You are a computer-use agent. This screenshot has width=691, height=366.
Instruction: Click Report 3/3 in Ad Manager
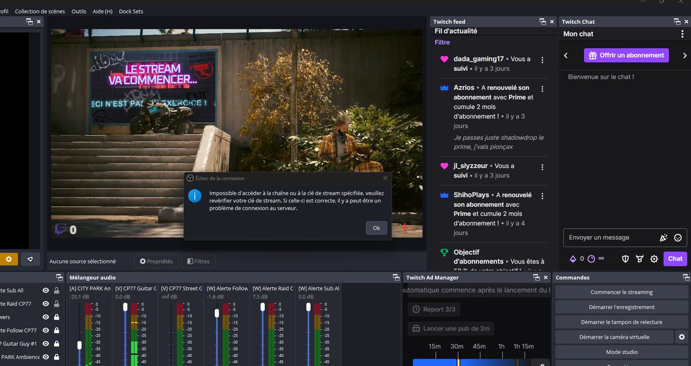(434, 310)
